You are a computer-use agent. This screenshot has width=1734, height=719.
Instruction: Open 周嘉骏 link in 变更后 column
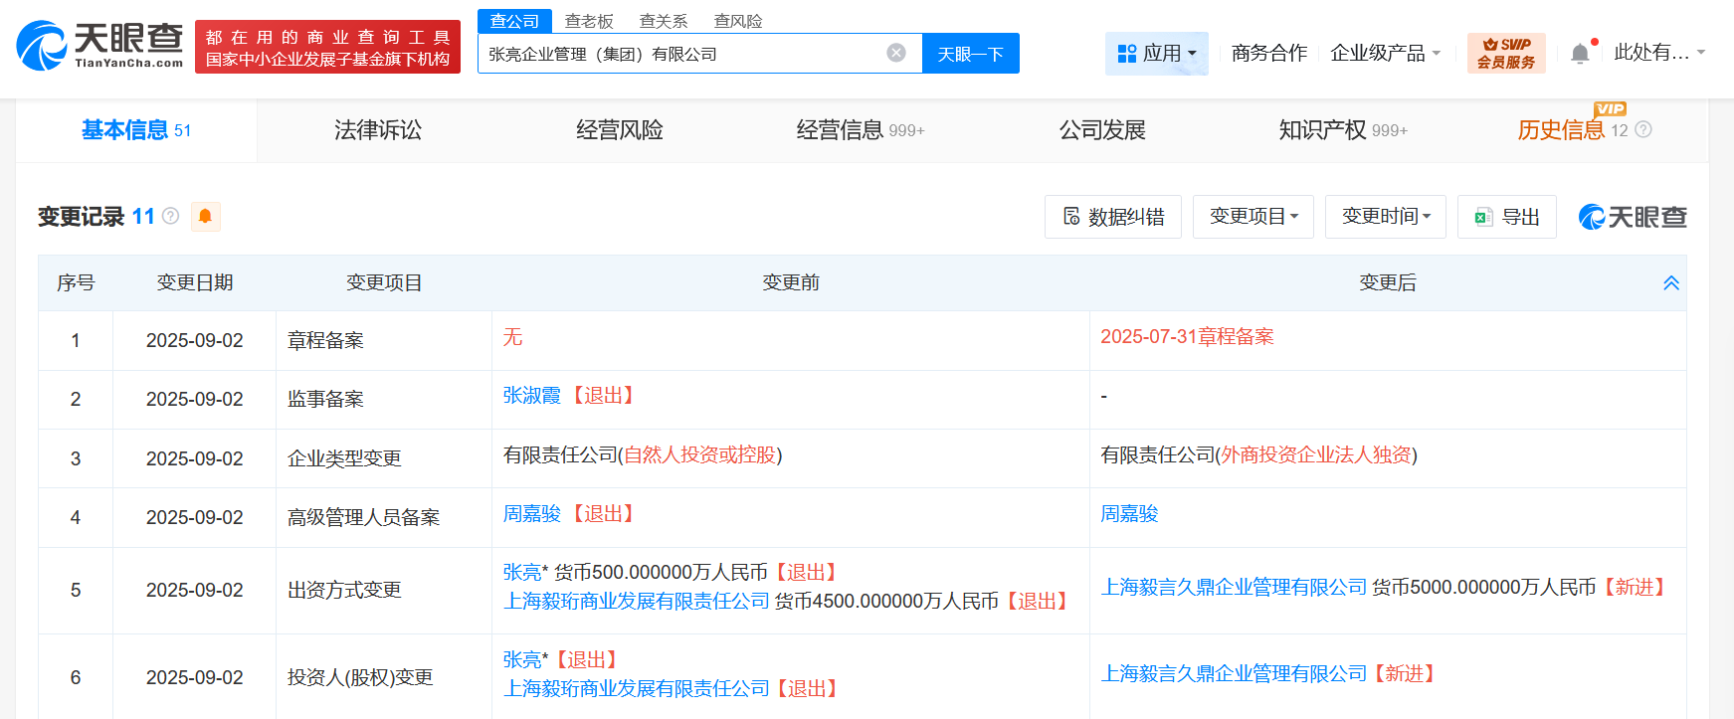pos(1129,514)
